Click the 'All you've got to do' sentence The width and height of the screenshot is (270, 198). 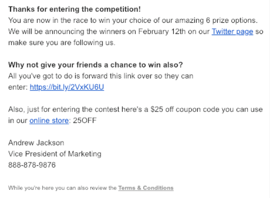click(x=101, y=76)
